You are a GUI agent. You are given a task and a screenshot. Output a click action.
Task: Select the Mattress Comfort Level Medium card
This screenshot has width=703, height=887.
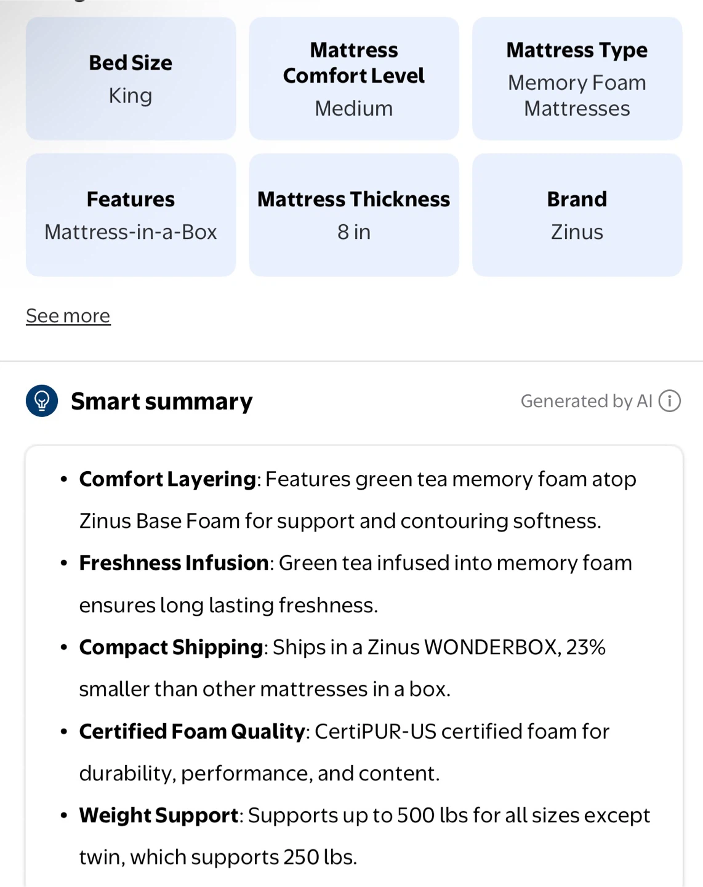[x=354, y=79]
